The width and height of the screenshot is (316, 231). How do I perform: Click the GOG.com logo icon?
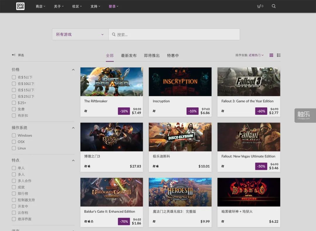pos(20,6)
